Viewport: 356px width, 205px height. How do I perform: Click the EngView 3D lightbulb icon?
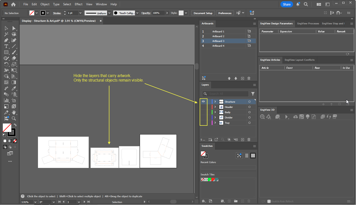pos(307,117)
